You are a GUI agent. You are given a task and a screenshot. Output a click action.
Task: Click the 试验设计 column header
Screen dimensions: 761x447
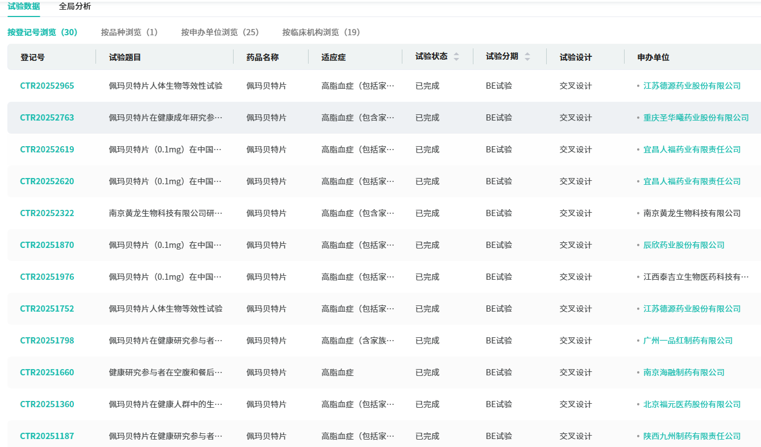[x=576, y=57]
